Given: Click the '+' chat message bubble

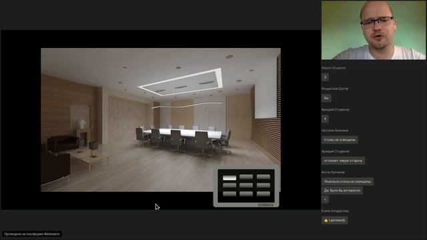Looking at the screenshot, I should (x=325, y=199).
